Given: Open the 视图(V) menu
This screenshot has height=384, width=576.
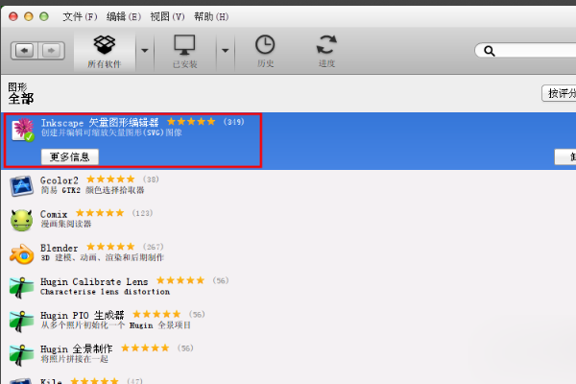Looking at the screenshot, I should [x=167, y=16].
